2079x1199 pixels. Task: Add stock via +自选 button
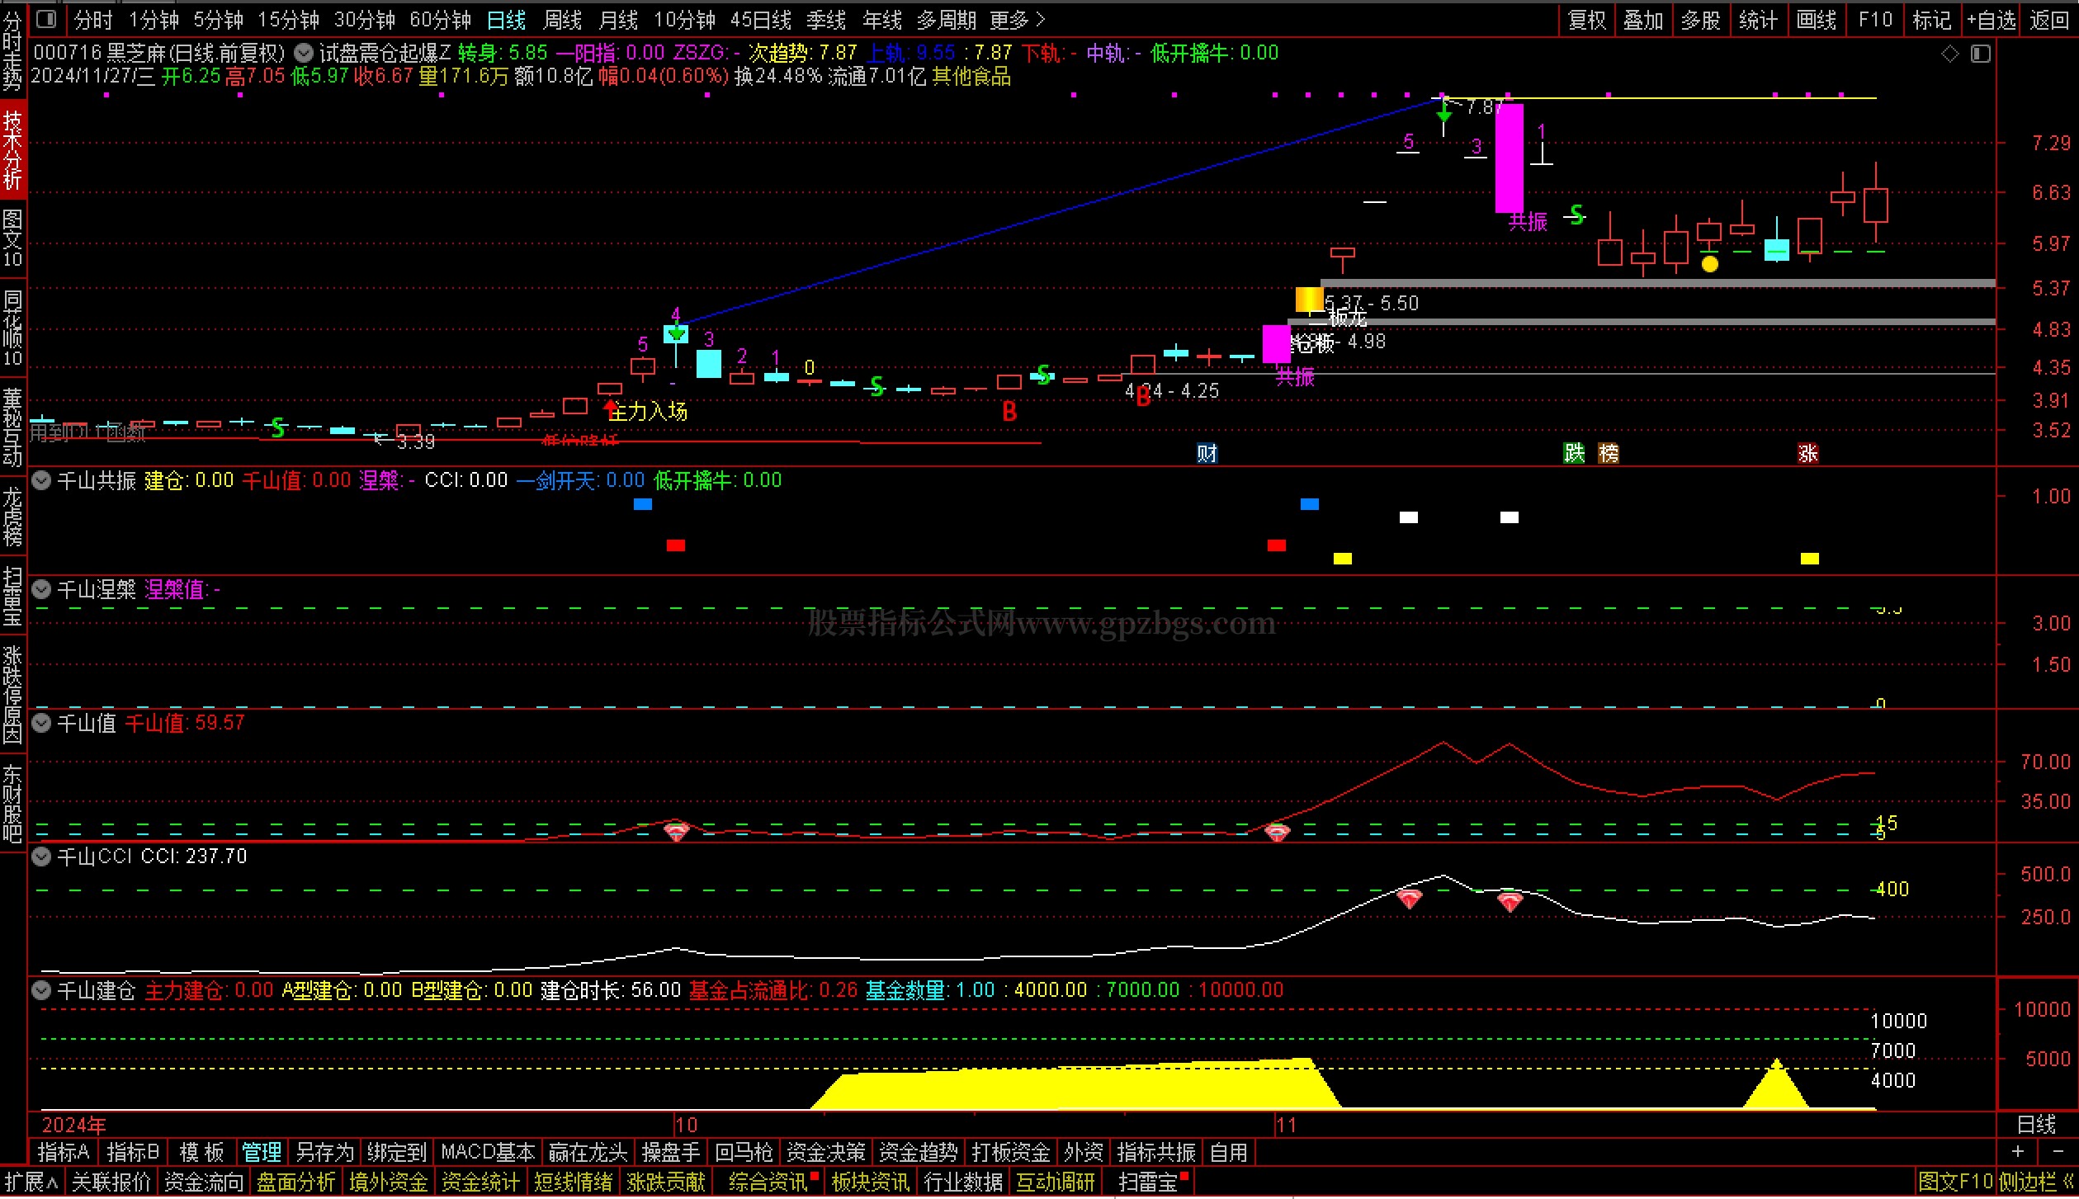click(1990, 19)
